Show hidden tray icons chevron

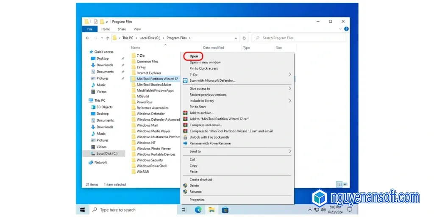(x=310, y=210)
